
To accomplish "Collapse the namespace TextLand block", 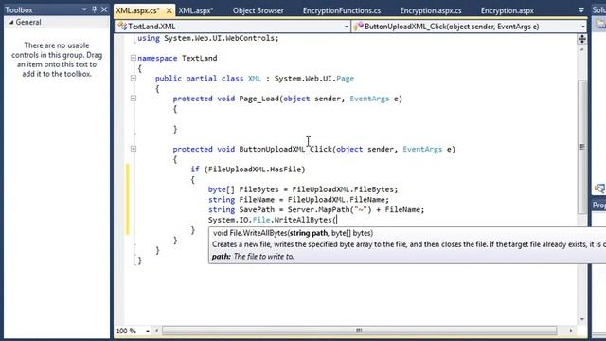I will (x=134, y=58).
